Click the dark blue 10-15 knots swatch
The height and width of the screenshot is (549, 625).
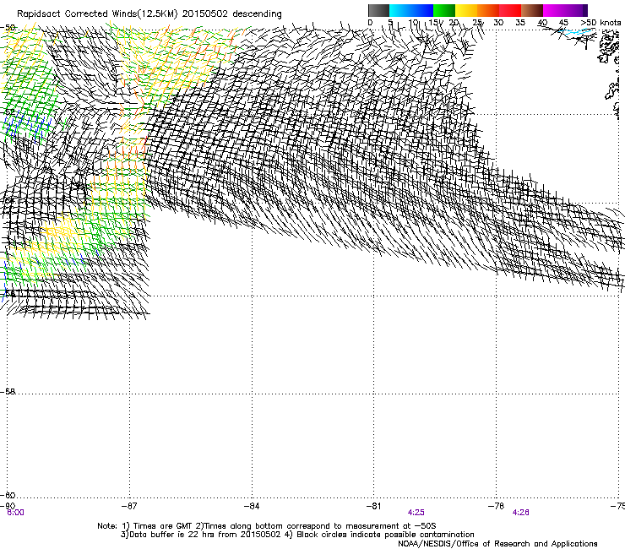(422, 10)
